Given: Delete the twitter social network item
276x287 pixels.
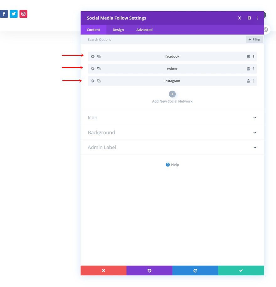Looking at the screenshot, I should (248, 69).
